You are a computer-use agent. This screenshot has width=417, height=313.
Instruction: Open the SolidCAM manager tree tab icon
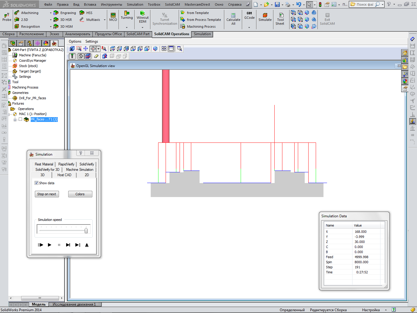tap(54, 43)
